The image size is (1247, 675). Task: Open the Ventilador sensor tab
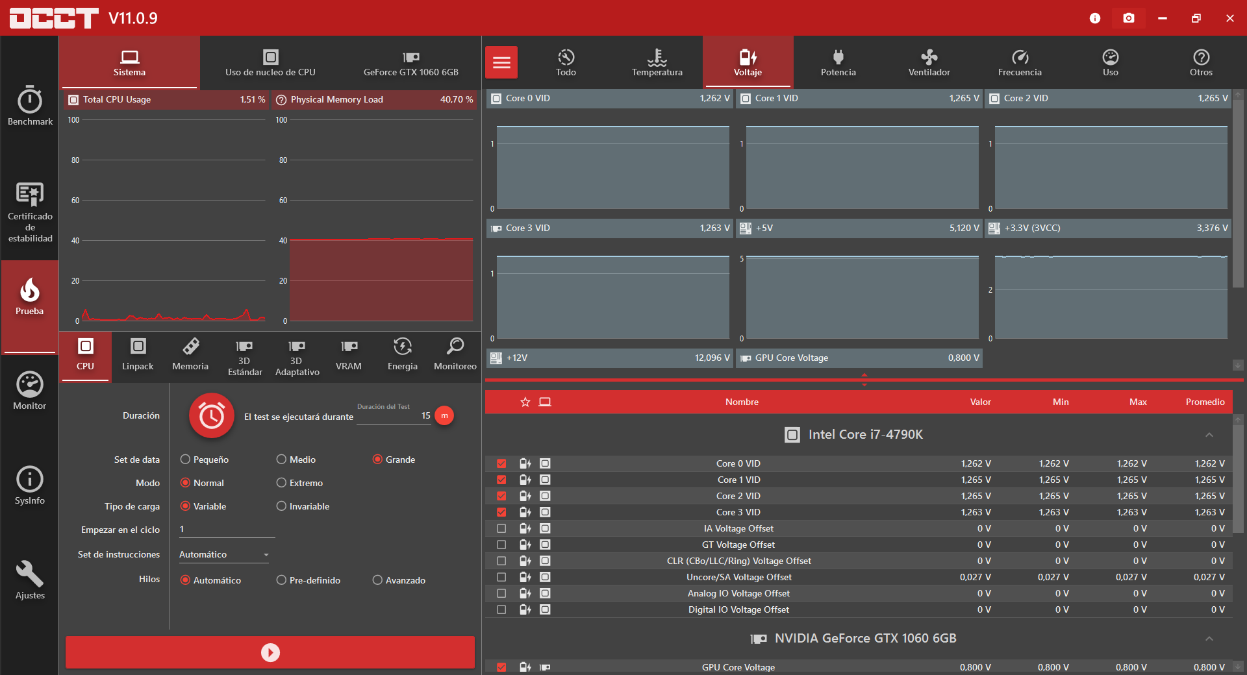point(929,62)
